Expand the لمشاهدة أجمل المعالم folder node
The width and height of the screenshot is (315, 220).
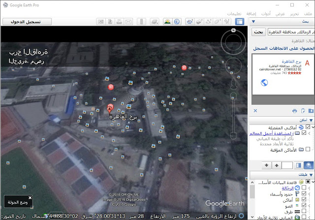(x=309, y=133)
